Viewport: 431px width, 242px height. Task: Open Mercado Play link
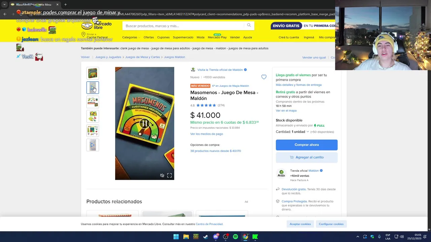[217, 37]
